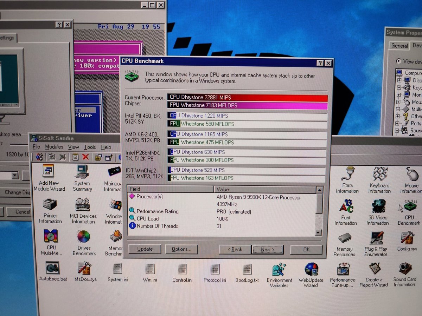Click OK in the CPU Benchmark dialog
Screen dimensions: 422x316
click(x=306, y=249)
